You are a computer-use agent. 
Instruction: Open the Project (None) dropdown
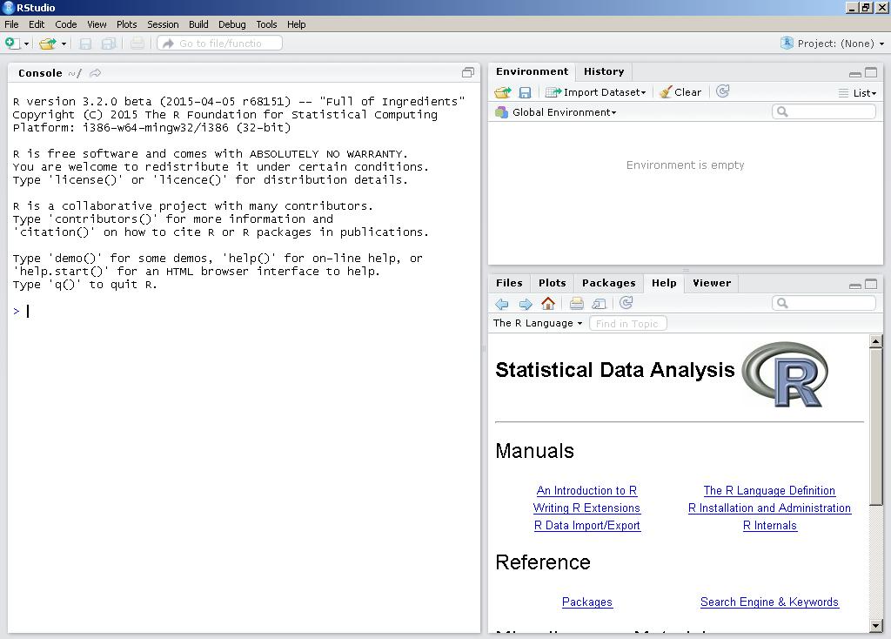[833, 44]
